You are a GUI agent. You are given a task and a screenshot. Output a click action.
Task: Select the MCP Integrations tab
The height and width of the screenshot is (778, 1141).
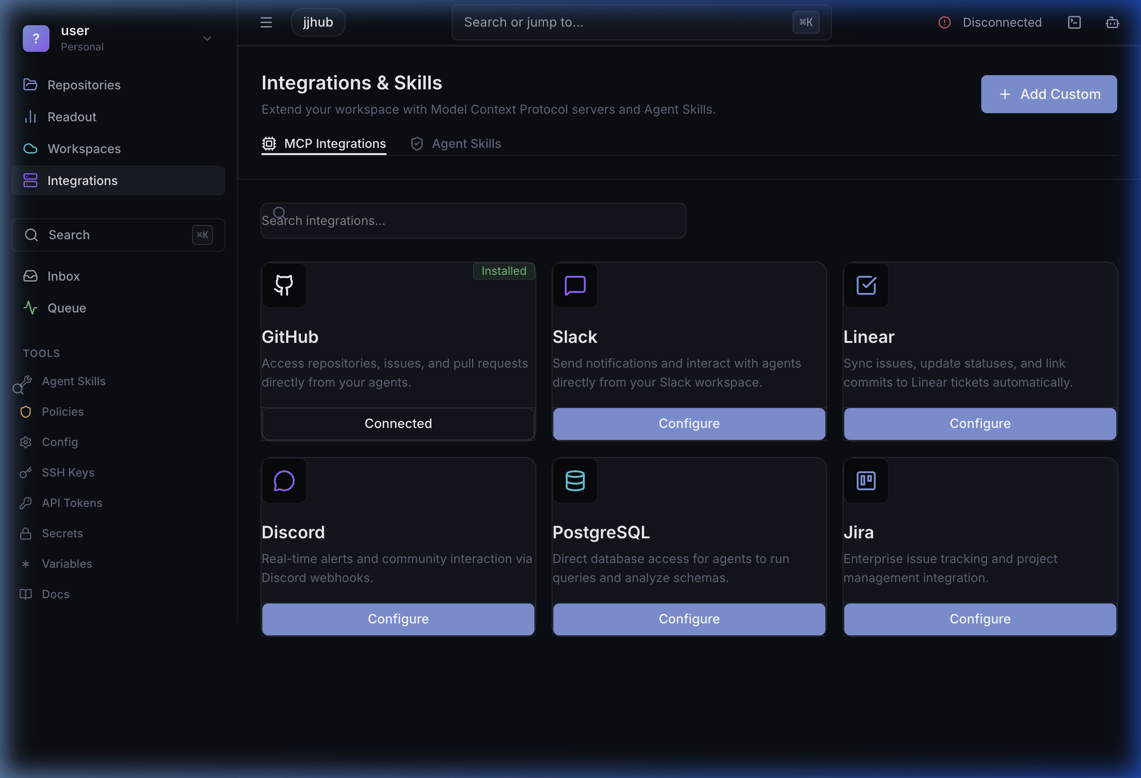tap(324, 144)
